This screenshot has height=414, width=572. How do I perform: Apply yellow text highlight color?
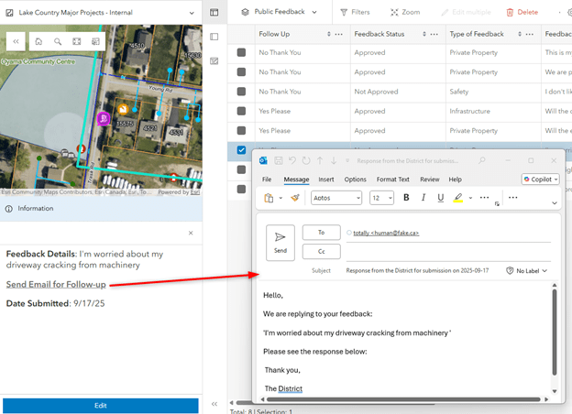pyautogui.click(x=458, y=198)
